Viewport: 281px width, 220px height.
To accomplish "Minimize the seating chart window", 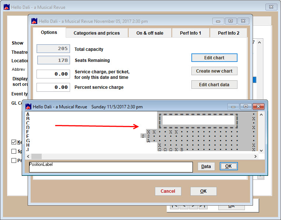I will 233,106.
